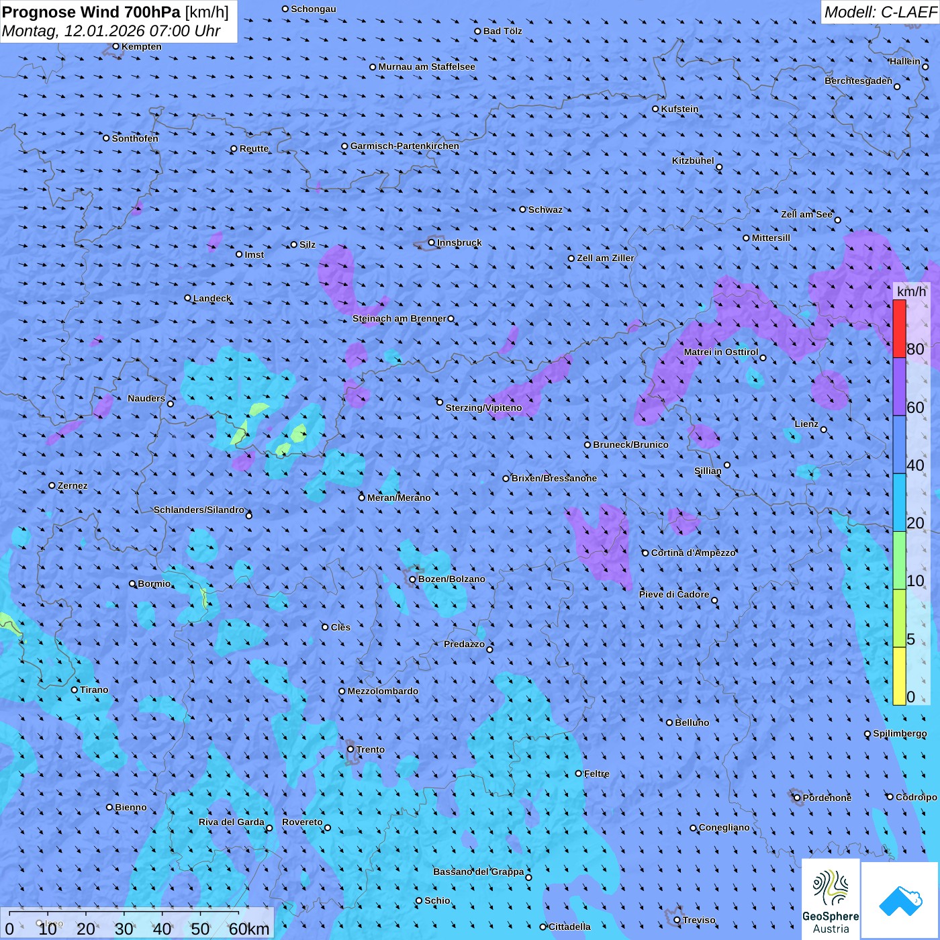Click the 'Cittadella' label
Viewport: 940px width, 940px height.
click(570, 927)
